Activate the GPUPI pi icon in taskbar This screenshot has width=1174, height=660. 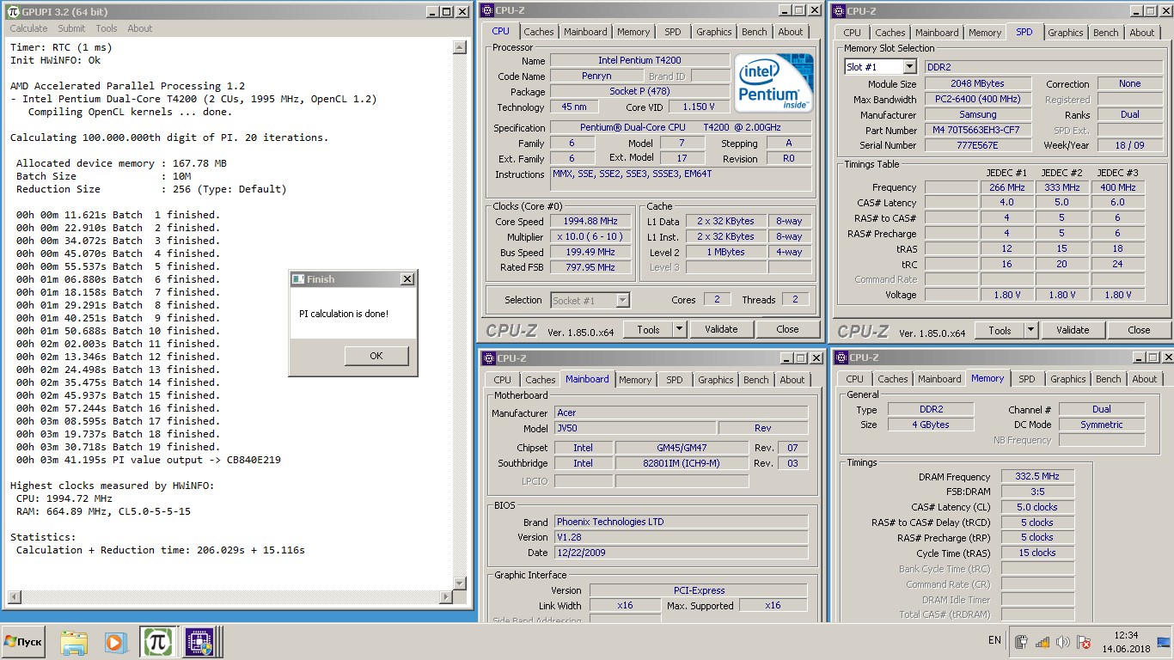point(158,642)
